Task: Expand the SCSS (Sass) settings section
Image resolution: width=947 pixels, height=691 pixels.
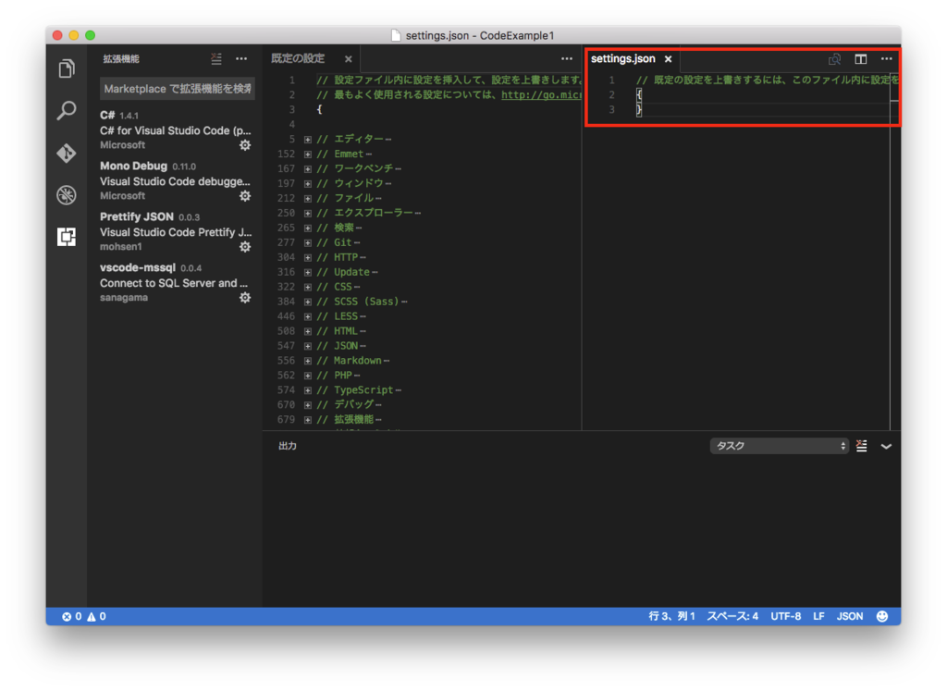Action: point(307,302)
